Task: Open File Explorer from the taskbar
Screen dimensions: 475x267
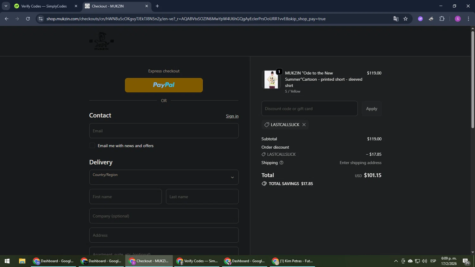Action: click(22, 261)
